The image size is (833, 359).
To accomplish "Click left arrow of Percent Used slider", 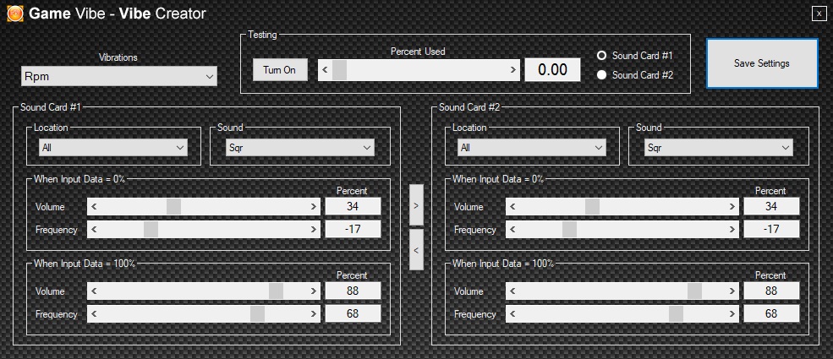I will coord(325,70).
